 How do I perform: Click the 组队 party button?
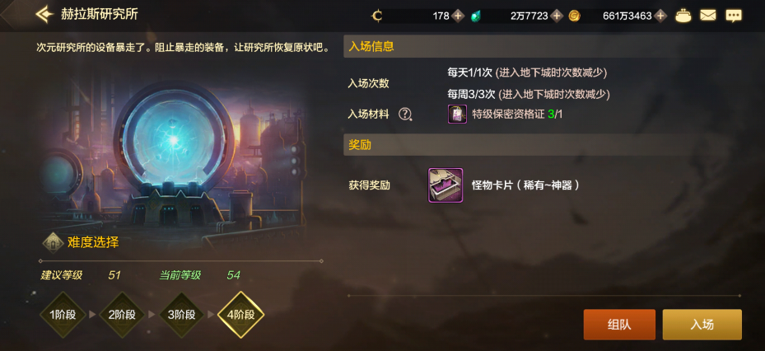point(619,325)
